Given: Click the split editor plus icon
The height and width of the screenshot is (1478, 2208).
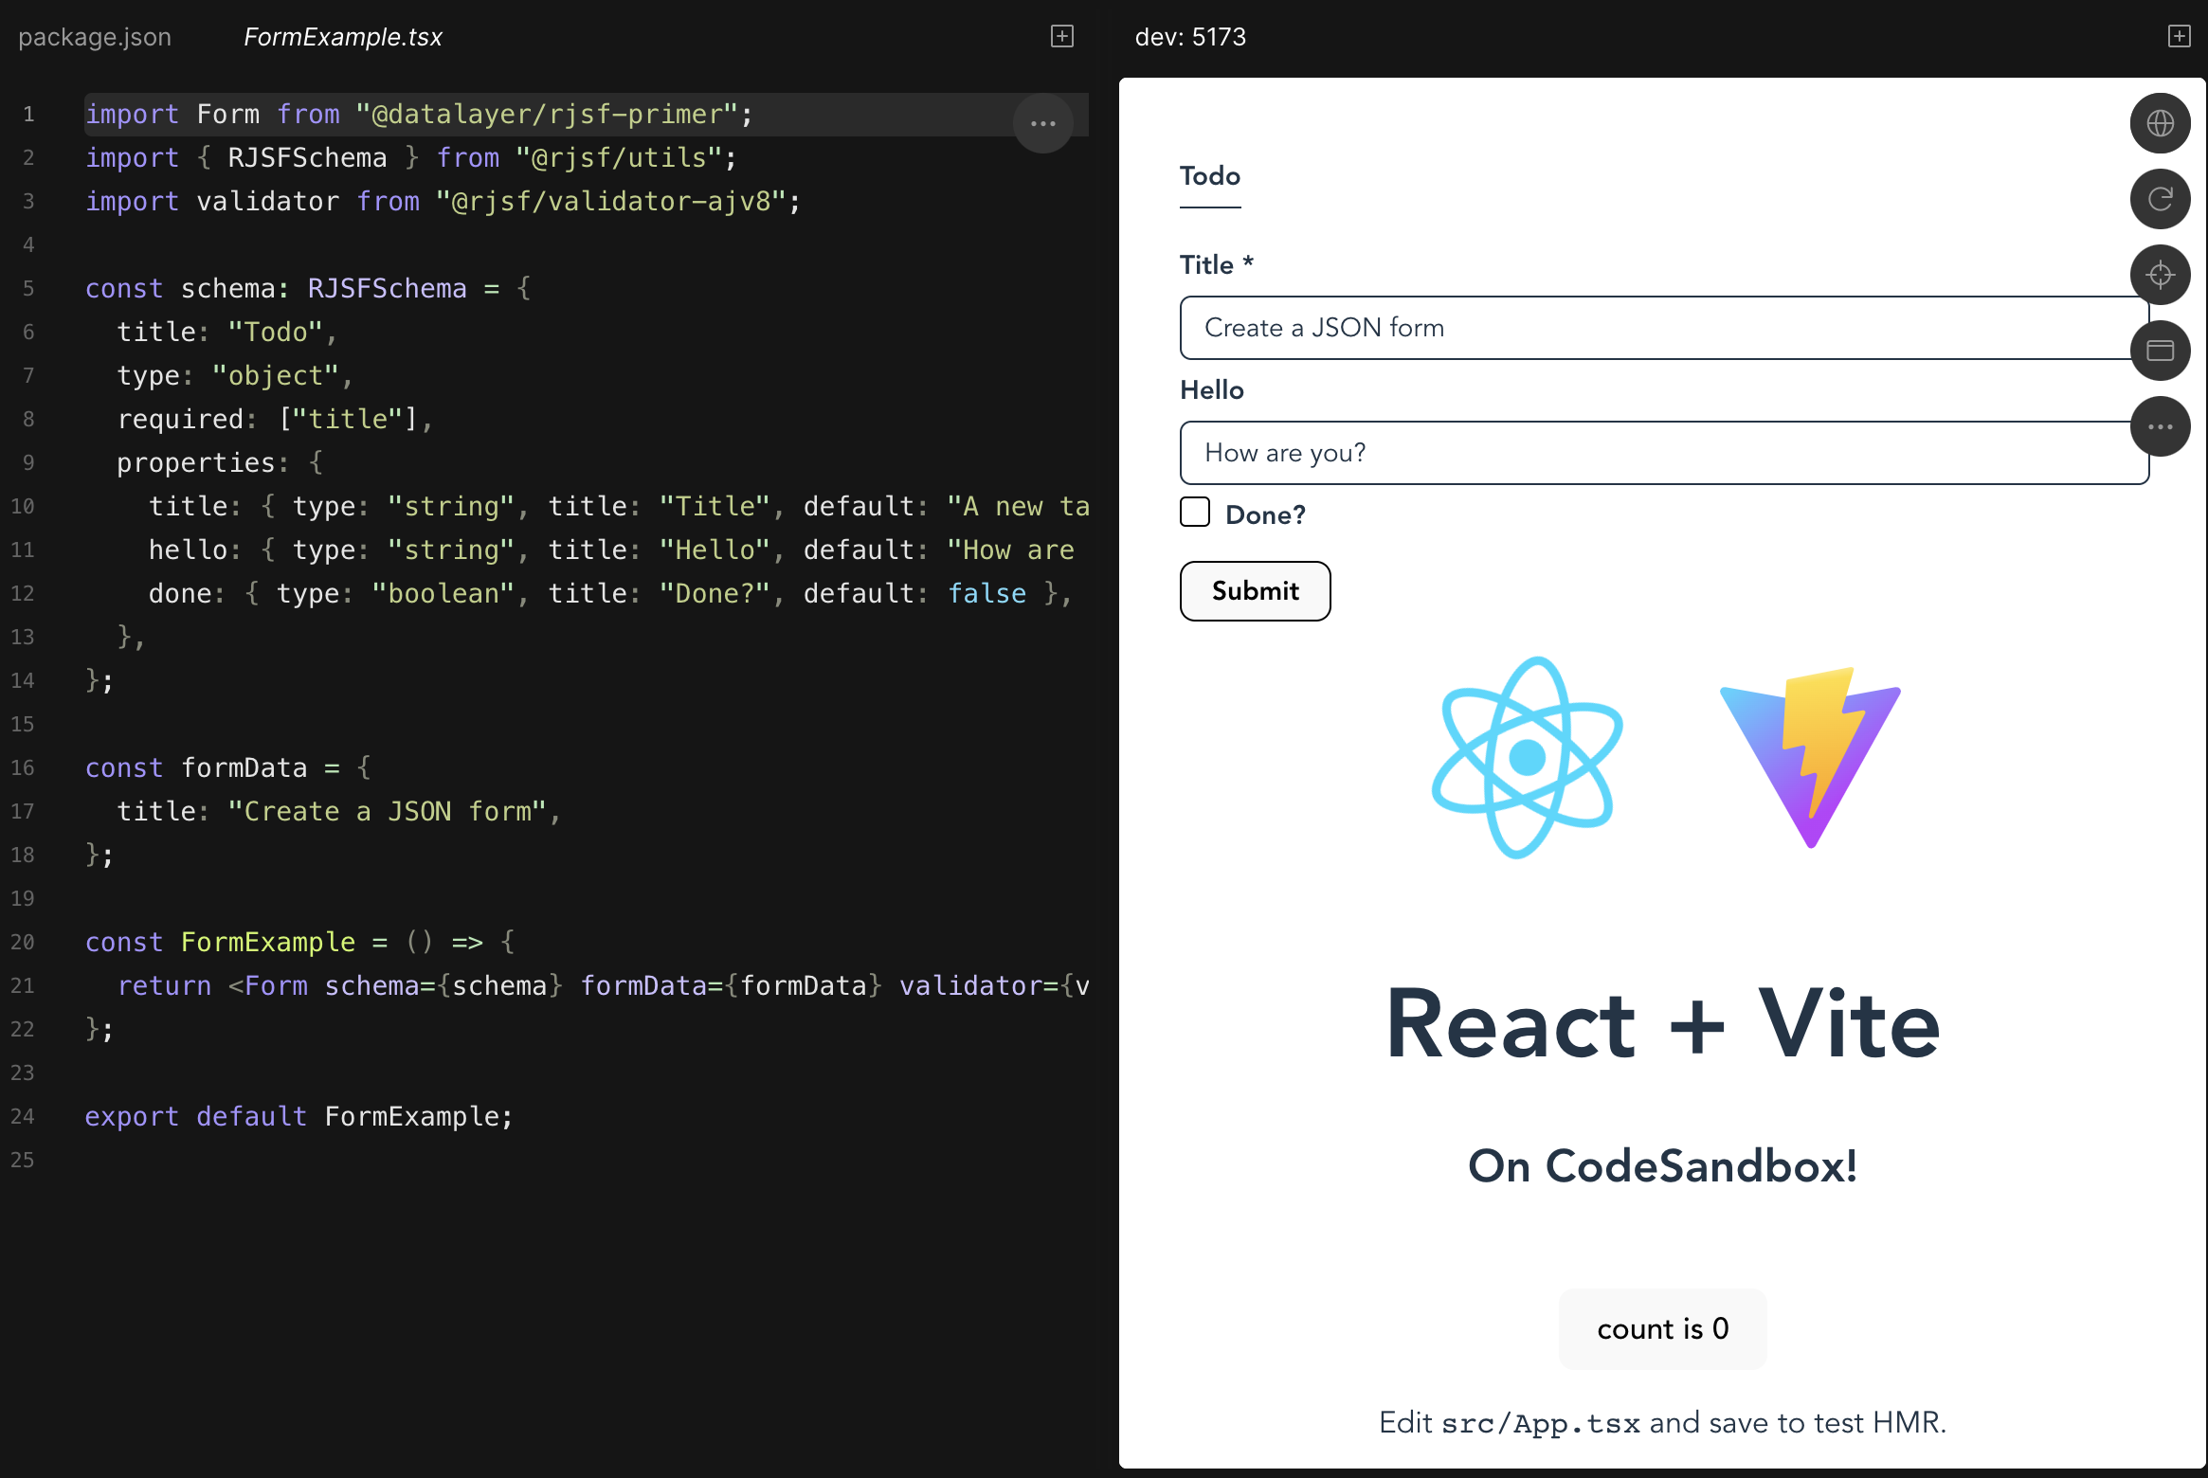Looking at the screenshot, I should coord(1062,36).
